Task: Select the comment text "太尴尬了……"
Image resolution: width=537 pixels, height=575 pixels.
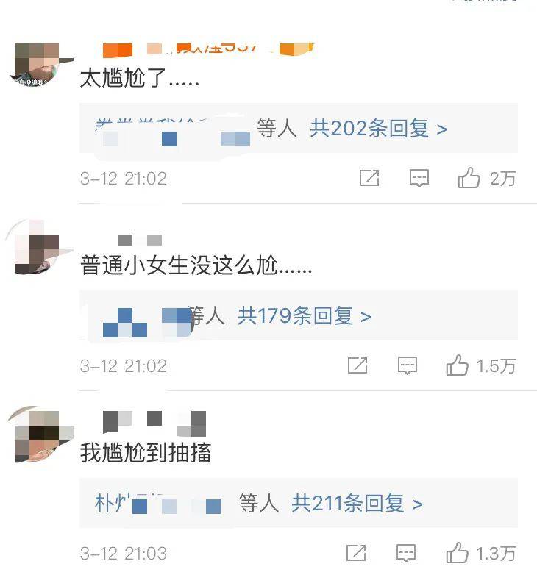Action: click(x=140, y=78)
